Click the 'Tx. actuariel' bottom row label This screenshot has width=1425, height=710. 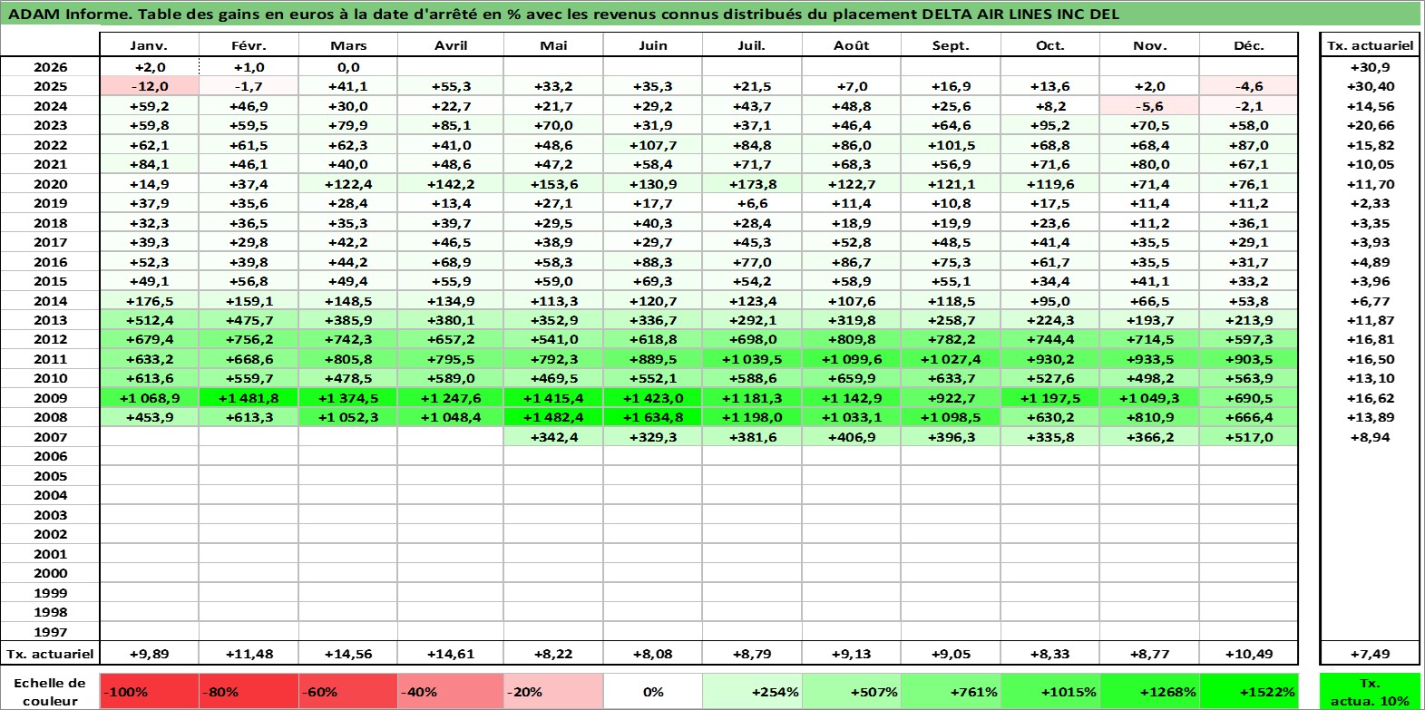[x=50, y=654]
